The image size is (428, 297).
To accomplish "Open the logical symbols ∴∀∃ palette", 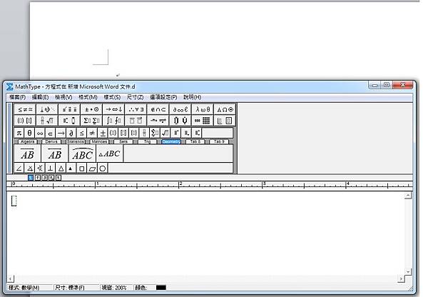I will pyautogui.click(x=136, y=109).
